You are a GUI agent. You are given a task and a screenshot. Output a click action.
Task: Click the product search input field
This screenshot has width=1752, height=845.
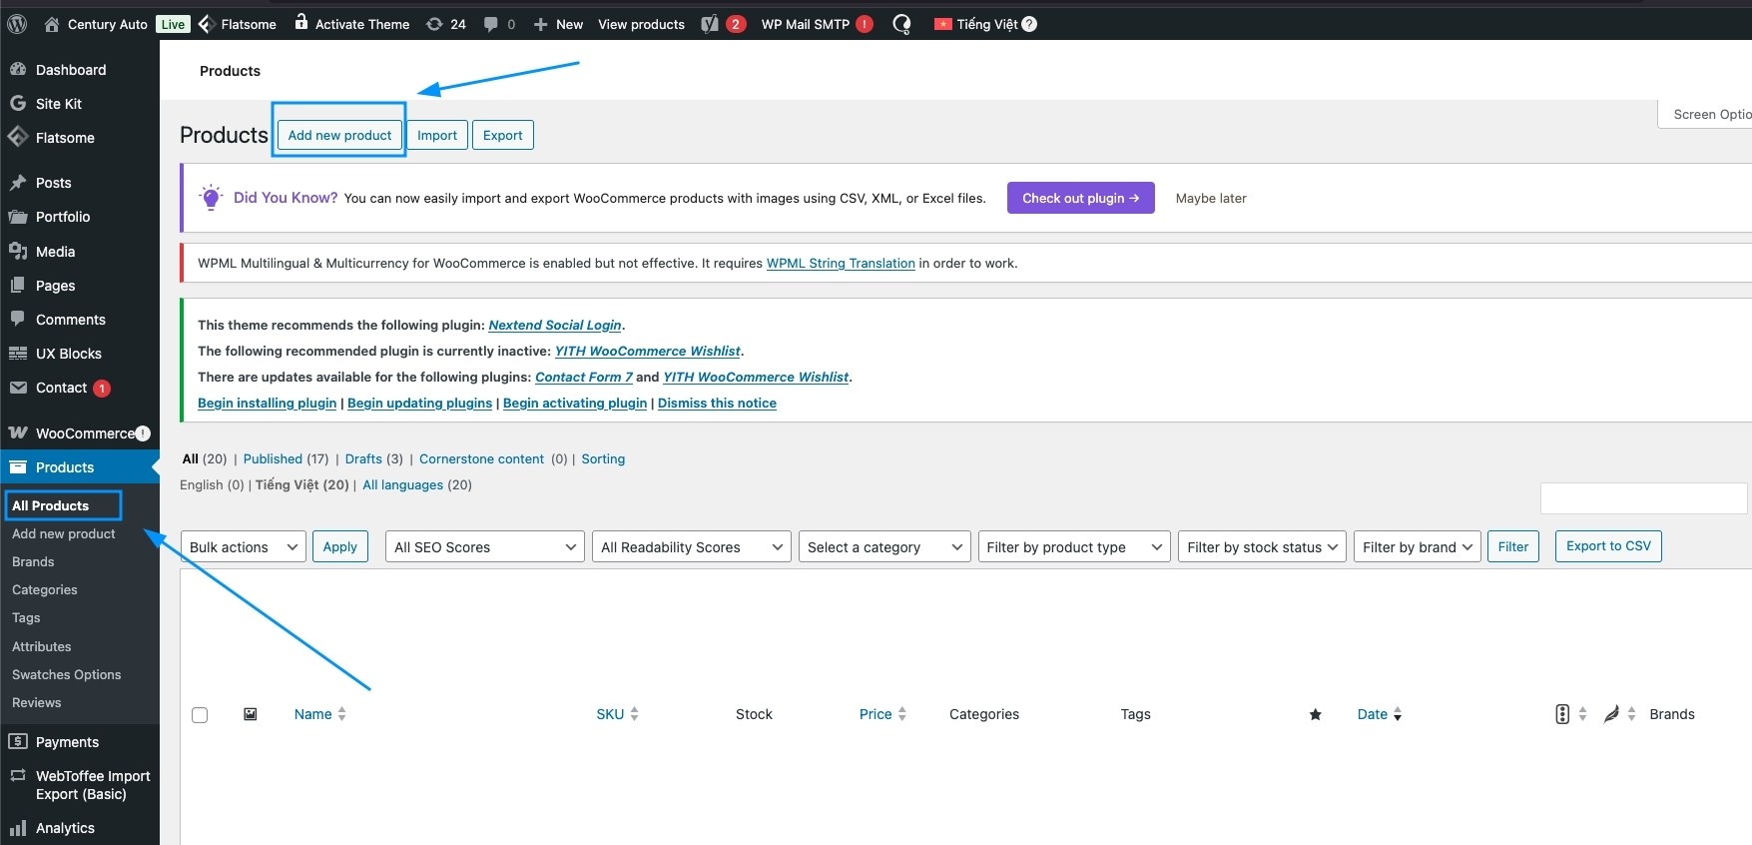[1642, 498]
